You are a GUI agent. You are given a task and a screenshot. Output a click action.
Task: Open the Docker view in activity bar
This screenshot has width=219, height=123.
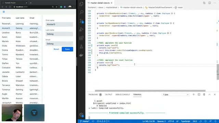(81, 55)
